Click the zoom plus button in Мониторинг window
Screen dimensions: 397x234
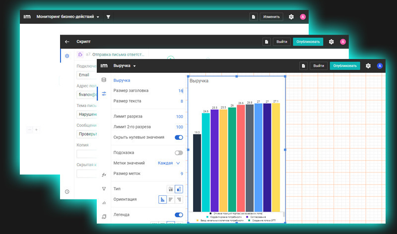pyautogui.click(x=36, y=130)
